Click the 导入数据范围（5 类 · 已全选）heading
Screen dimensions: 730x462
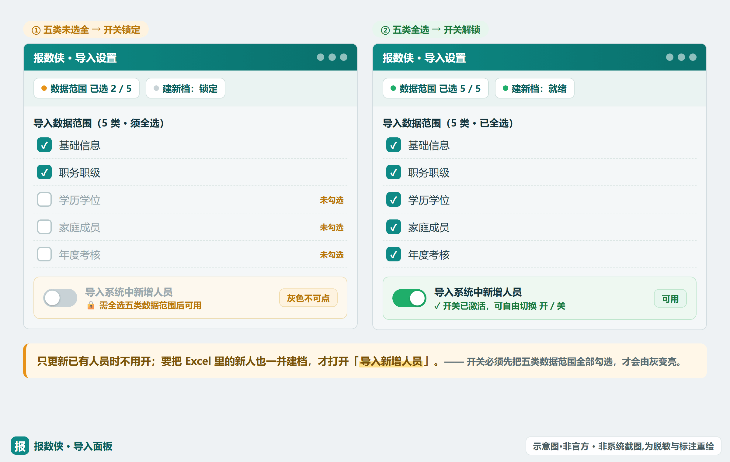448,123
